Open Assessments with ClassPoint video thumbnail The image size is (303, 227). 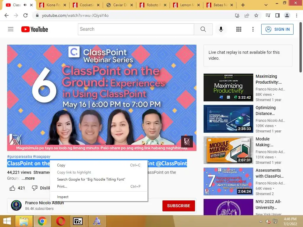[228, 181]
